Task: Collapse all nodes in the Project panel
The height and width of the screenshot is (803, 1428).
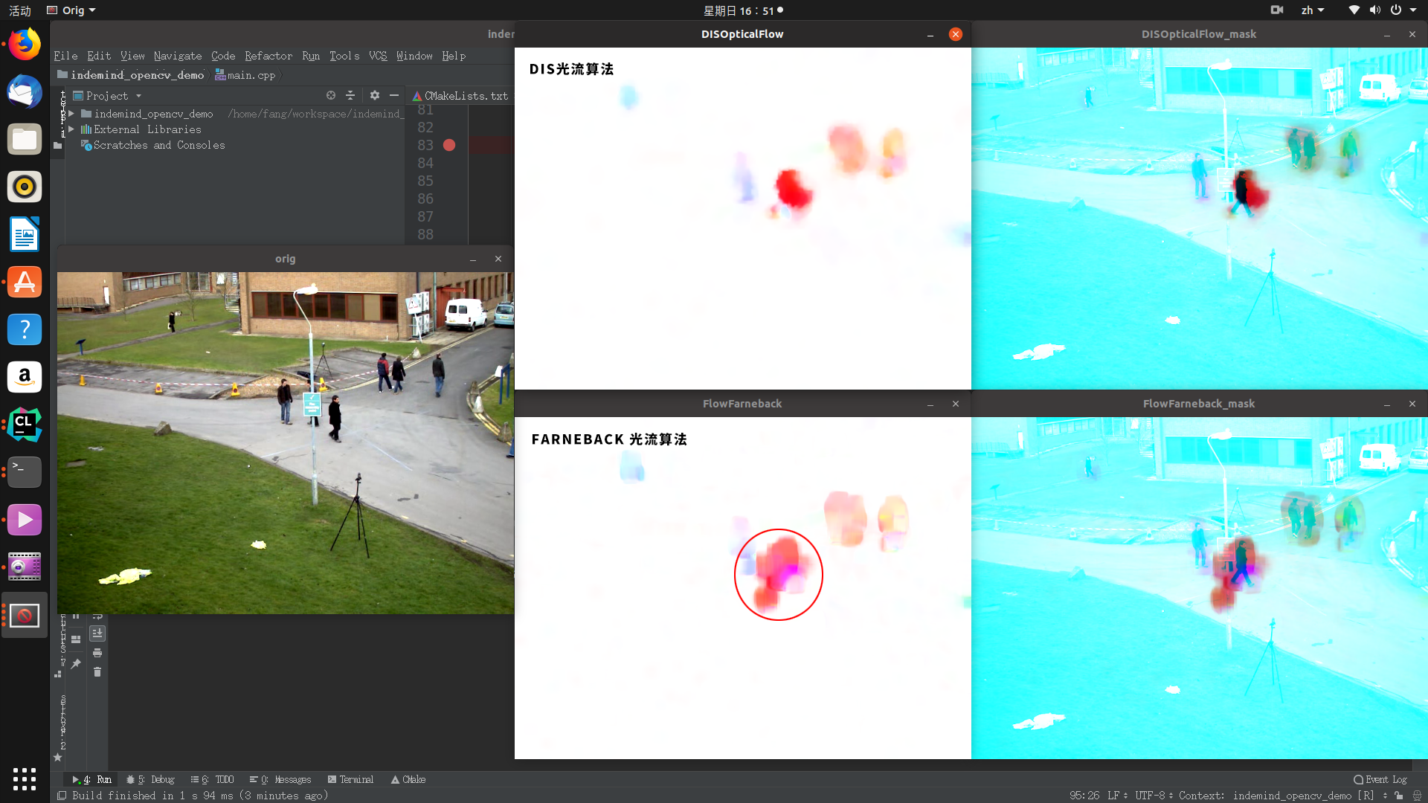Action: [350, 95]
